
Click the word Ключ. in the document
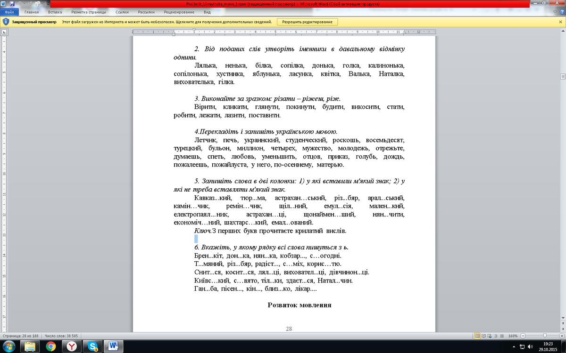[x=203, y=231]
